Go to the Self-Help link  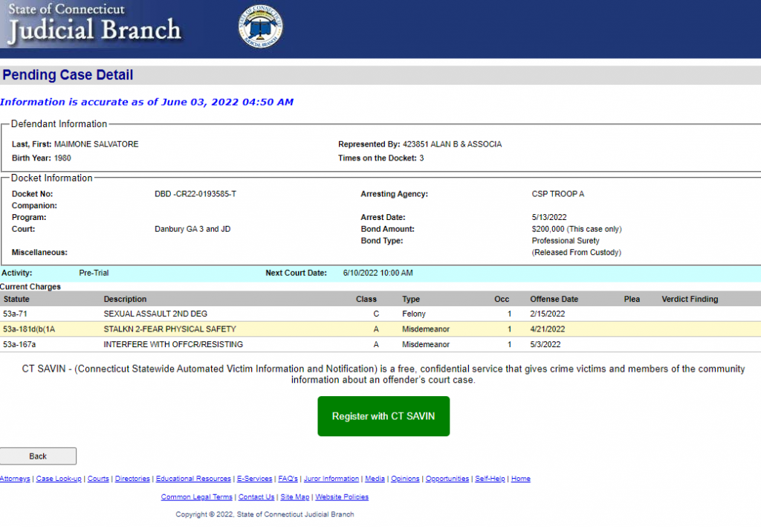click(490, 479)
